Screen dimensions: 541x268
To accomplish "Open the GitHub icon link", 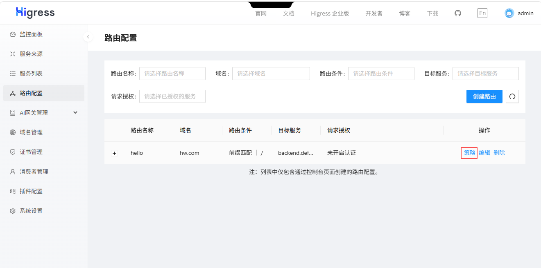I will point(458,13).
